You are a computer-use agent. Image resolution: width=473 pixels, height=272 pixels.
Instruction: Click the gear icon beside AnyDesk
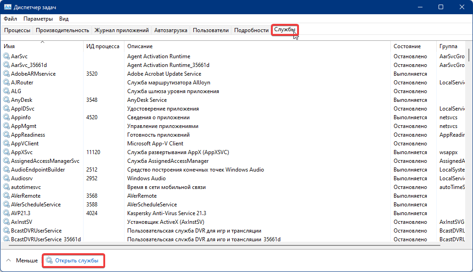click(x=6, y=100)
